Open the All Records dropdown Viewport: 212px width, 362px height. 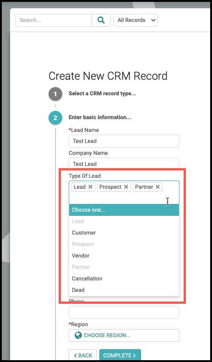[136, 20]
